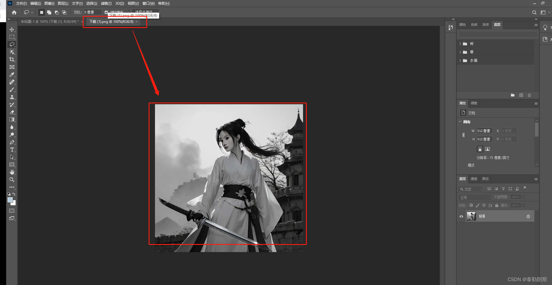Select the Crop tool
The image size is (552, 285).
pos(12,59)
